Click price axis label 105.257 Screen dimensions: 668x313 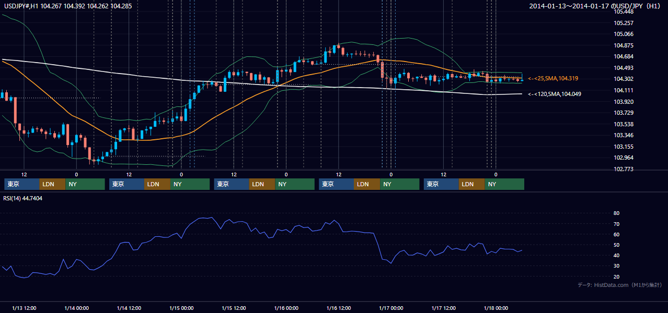click(623, 23)
